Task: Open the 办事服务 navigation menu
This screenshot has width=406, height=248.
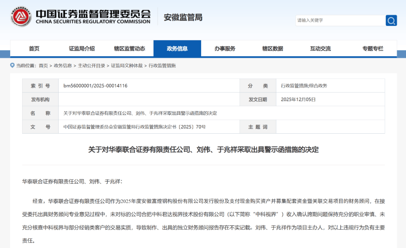Action: pyautogui.click(x=225, y=48)
